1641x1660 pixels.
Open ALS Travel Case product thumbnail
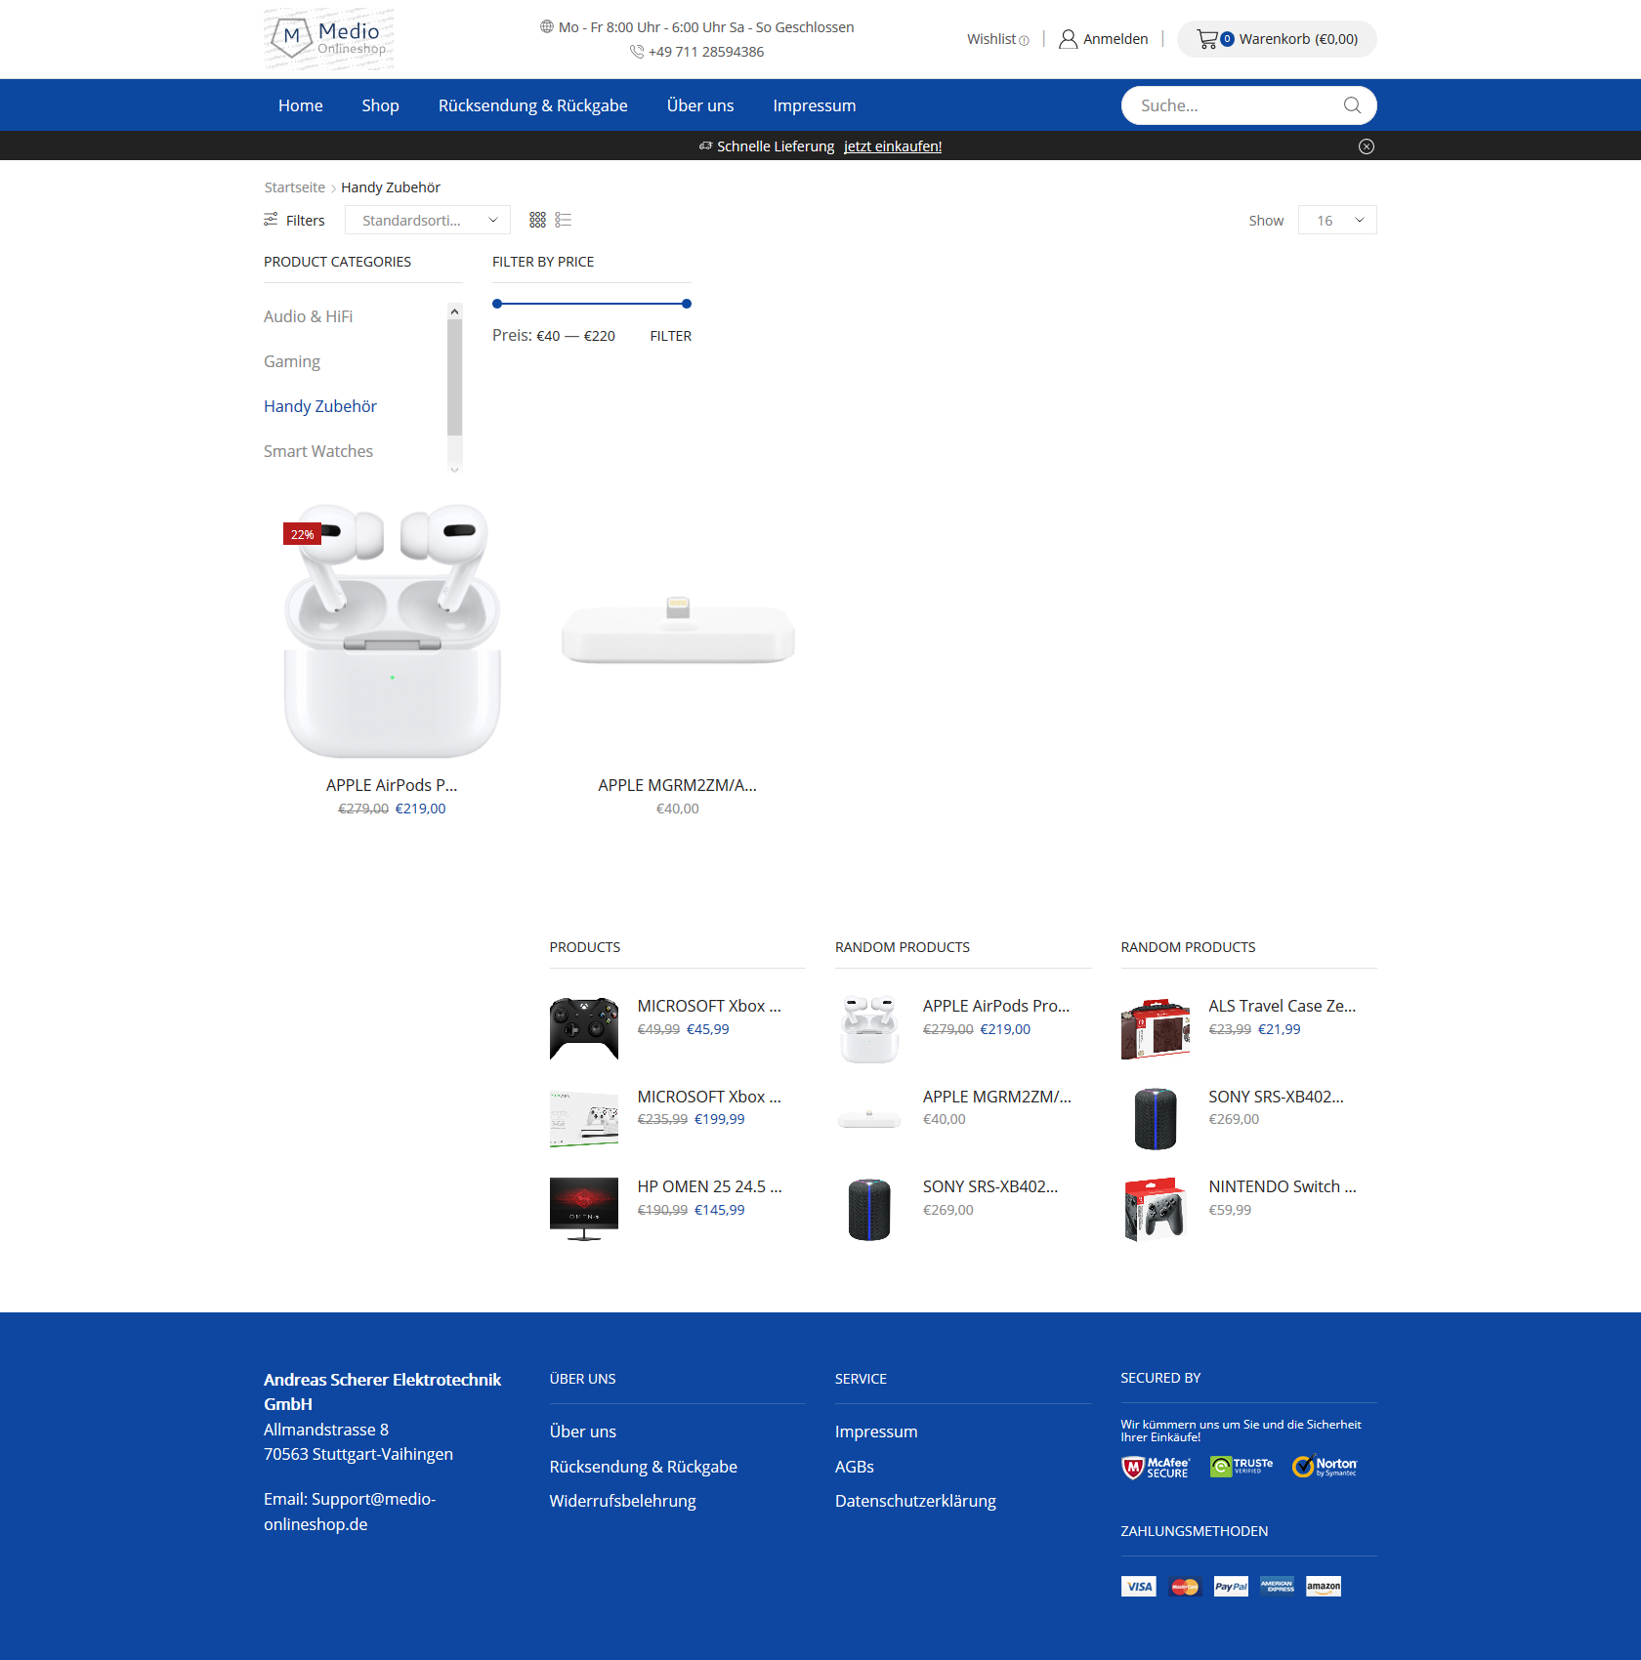(1156, 1028)
